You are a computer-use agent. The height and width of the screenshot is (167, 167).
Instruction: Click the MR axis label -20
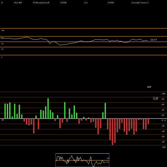[x=163, y=126]
